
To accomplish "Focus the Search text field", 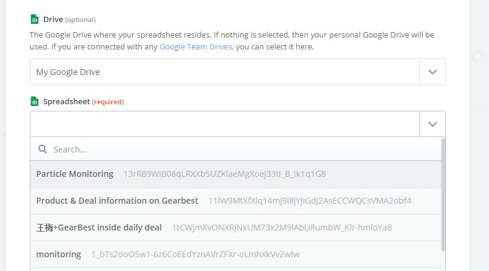I will [239, 149].
